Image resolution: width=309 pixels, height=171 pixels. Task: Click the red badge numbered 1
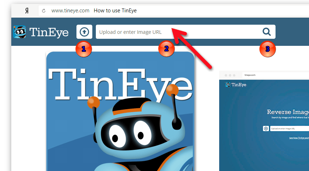pos(84,49)
